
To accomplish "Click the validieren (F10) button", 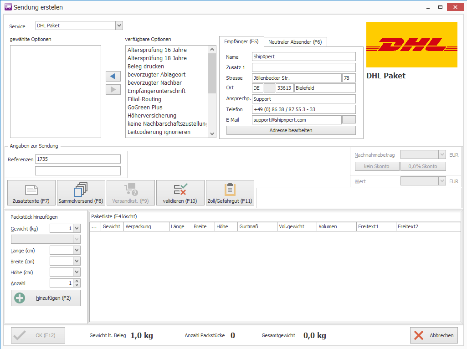I will point(180,193).
